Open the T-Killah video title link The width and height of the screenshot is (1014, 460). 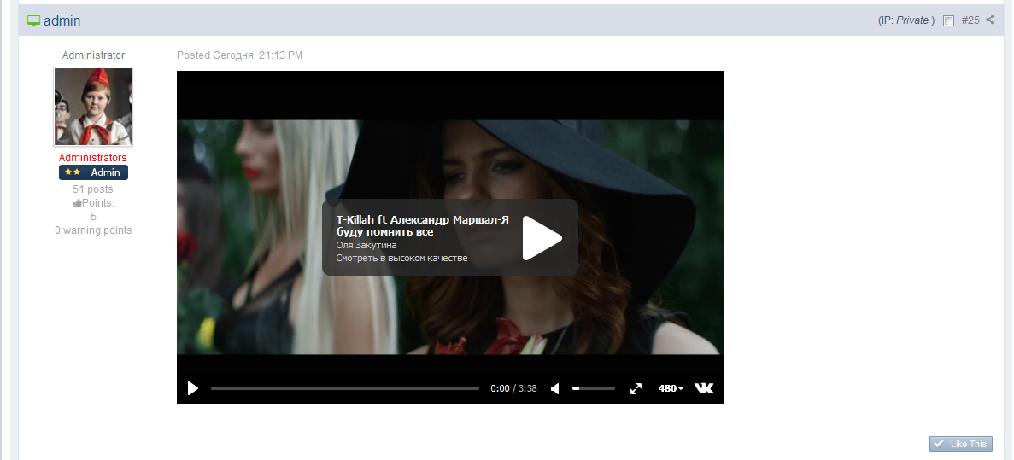422,225
